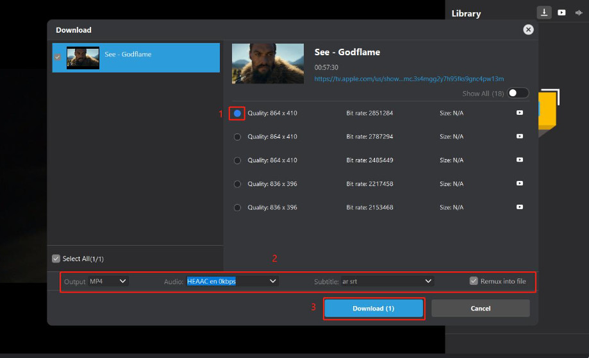Select 836 x 396 option, bit rate 2153468

[237, 208]
